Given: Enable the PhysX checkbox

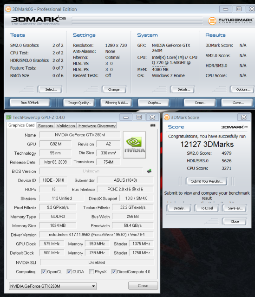Looking at the screenshot, I should [92, 271].
